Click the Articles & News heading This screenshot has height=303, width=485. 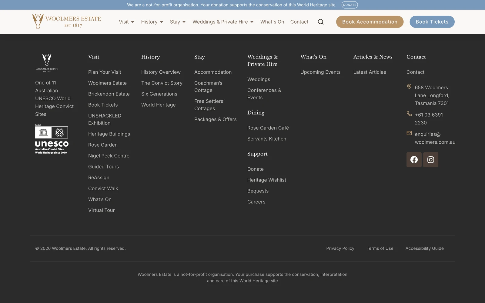[x=373, y=57]
